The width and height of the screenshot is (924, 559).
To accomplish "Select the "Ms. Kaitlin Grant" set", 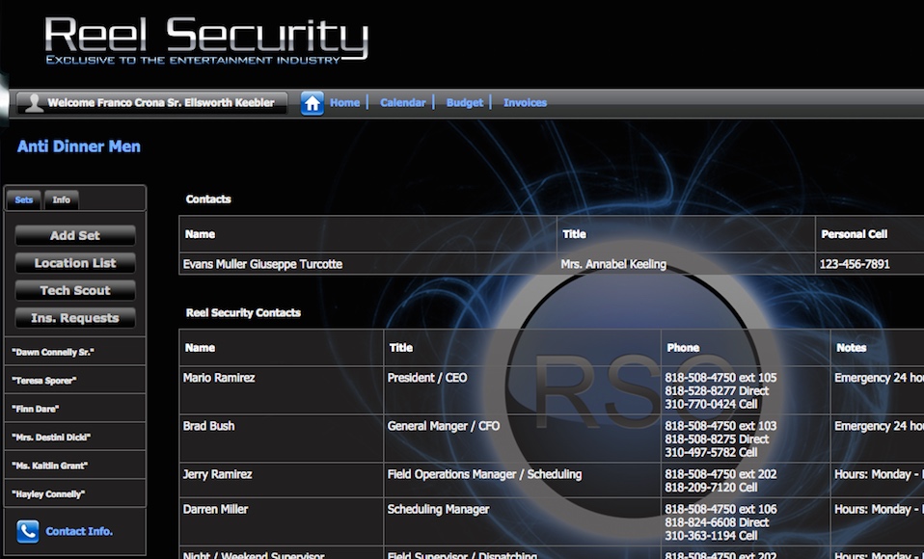I will pos(75,466).
